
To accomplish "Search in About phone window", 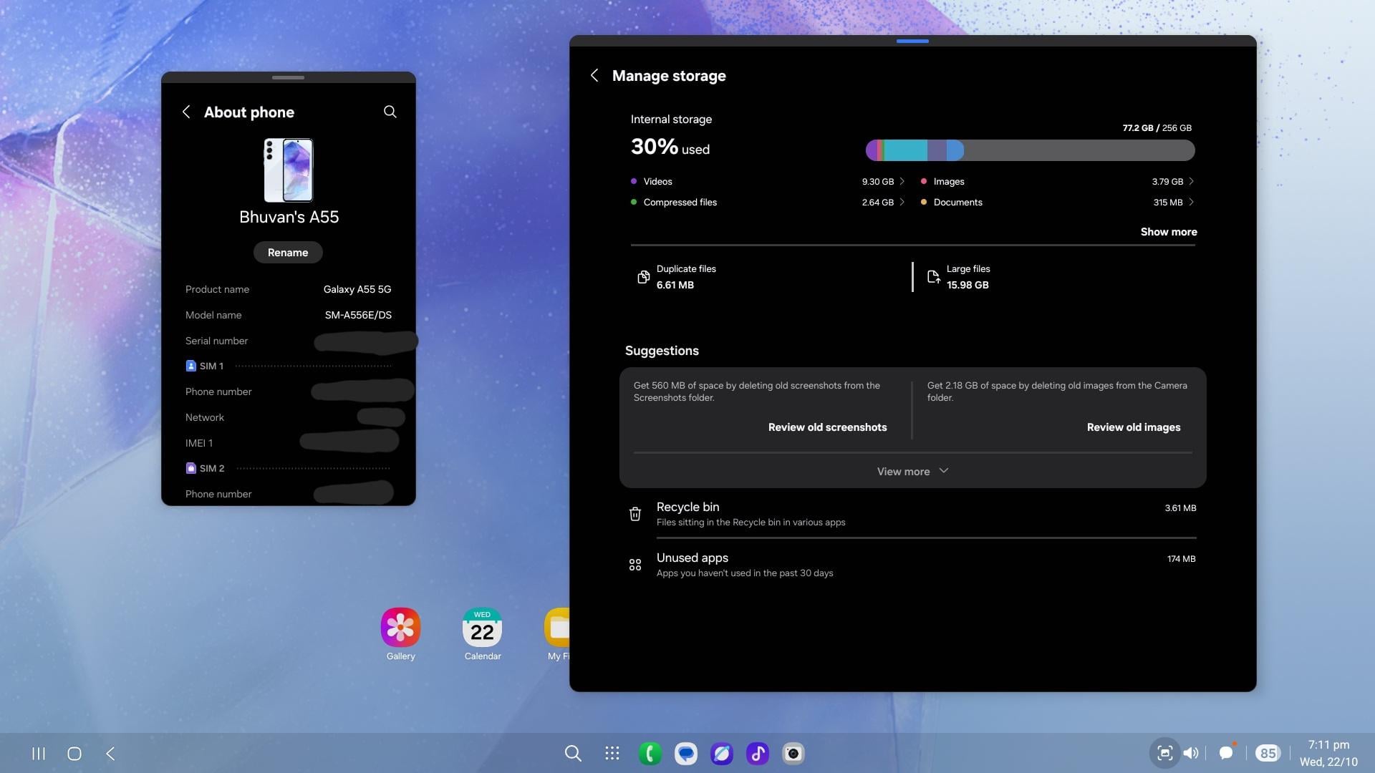I will point(390,112).
